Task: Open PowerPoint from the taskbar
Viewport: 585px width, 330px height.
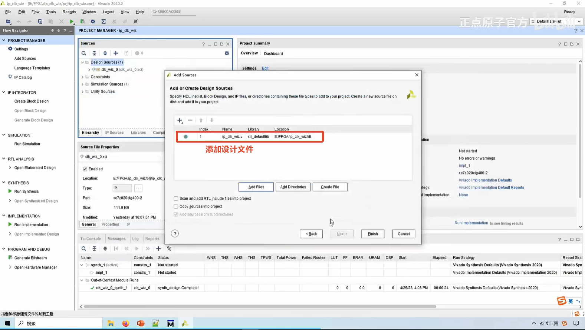Action: pos(141,323)
